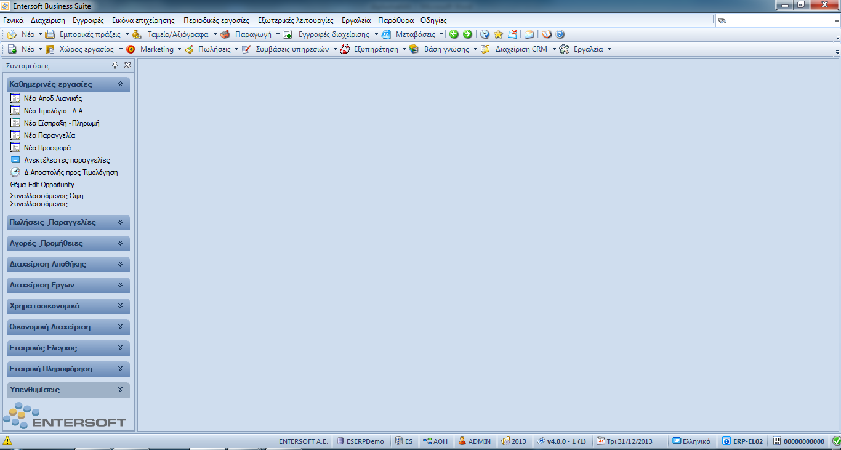Image resolution: width=841 pixels, height=450 pixels.
Task: Click ADMIN user in status bar
Action: 474,441
